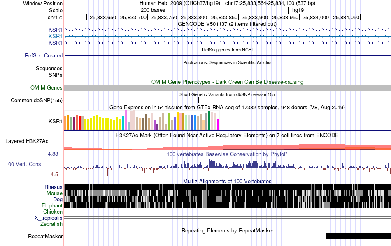Click OMIM Gene Phenotypes track title

(228, 82)
